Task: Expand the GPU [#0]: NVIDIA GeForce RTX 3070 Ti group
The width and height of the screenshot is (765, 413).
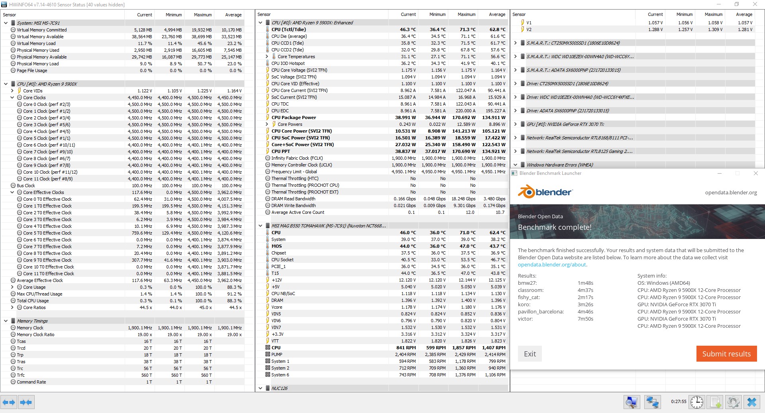Action: pos(515,124)
